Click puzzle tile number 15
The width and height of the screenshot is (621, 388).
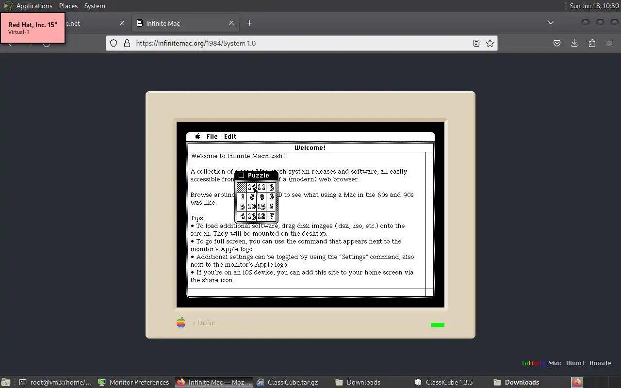(261, 207)
